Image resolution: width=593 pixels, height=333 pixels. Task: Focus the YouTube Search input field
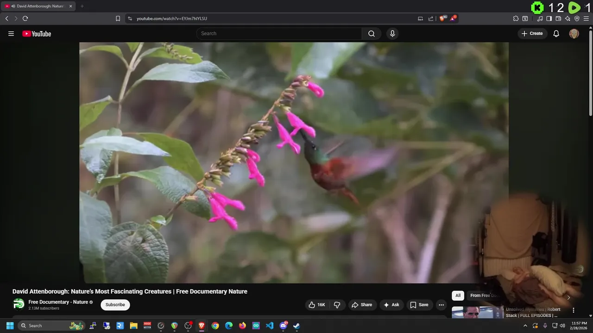tap(279, 34)
